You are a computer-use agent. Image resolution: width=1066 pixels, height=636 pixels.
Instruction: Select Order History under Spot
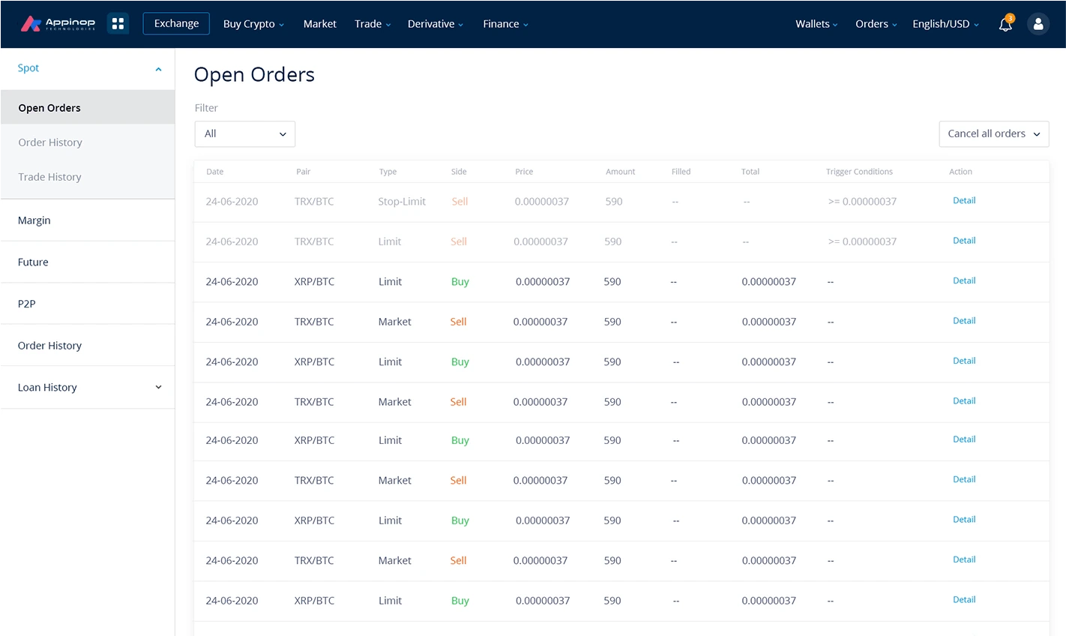(50, 142)
